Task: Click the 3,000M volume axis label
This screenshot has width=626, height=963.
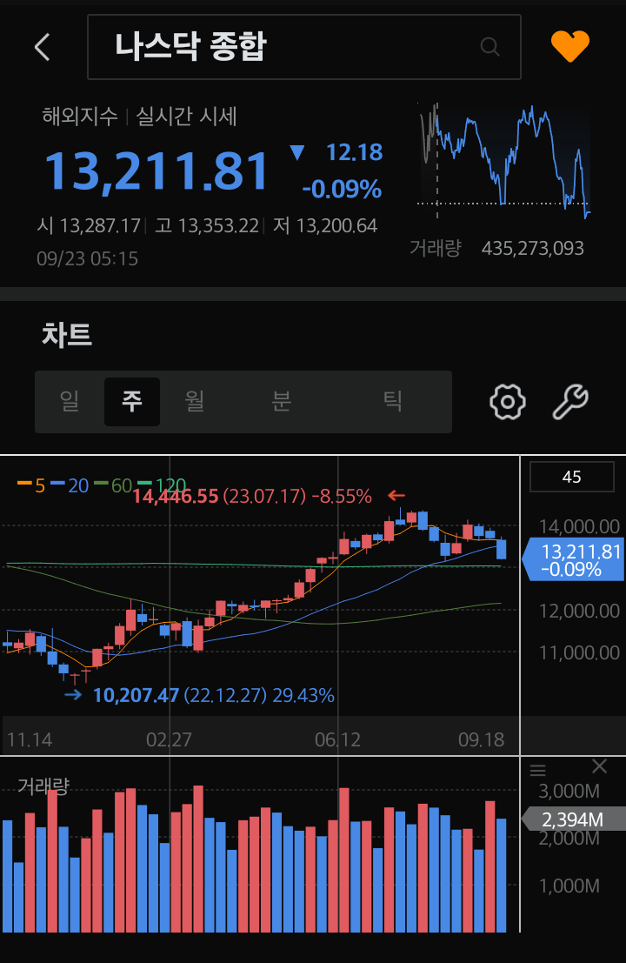Action: (x=569, y=791)
